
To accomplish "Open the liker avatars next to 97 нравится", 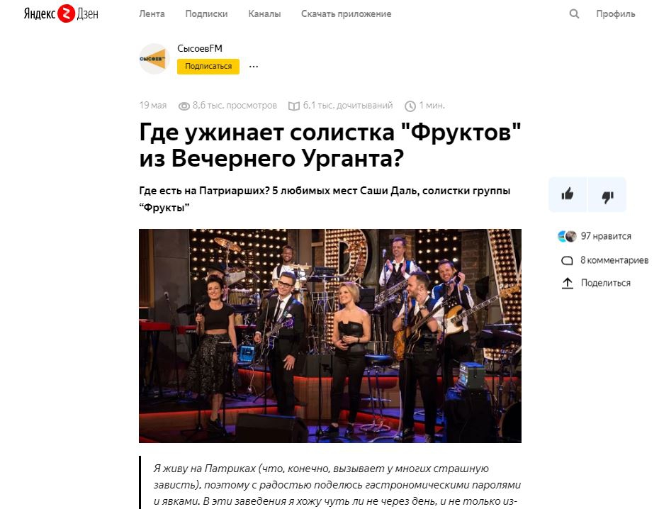I will [567, 236].
